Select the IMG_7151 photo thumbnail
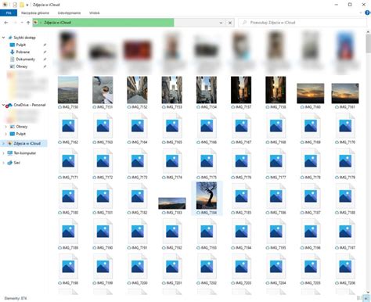This screenshot has height=302, width=371. 103,90
